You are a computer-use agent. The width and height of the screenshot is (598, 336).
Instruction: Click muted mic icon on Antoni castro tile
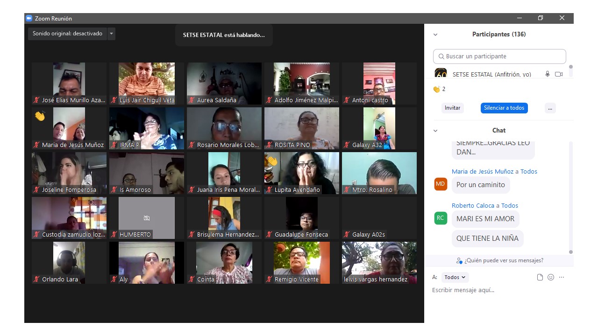point(347,100)
